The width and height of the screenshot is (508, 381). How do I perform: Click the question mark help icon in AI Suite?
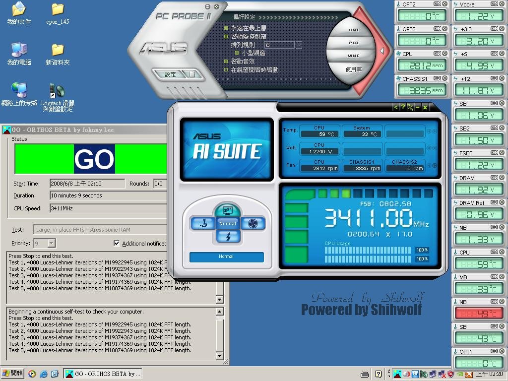click(403, 107)
